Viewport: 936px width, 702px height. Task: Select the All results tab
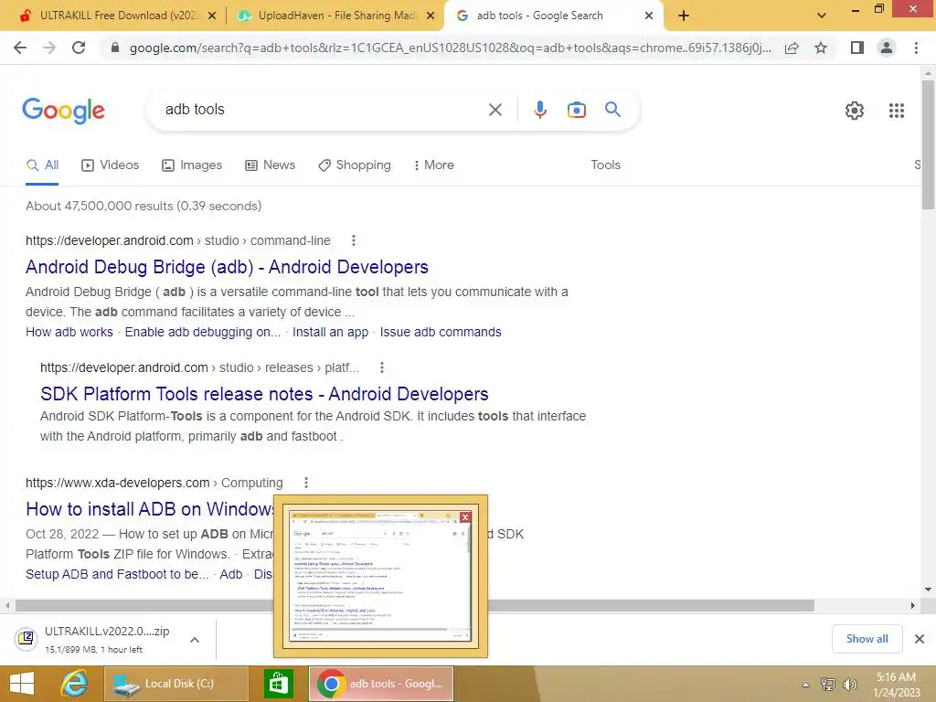click(x=42, y=165)
